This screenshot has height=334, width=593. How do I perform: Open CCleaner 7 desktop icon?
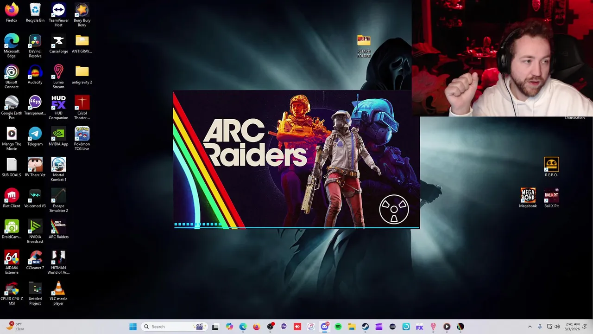35,260
